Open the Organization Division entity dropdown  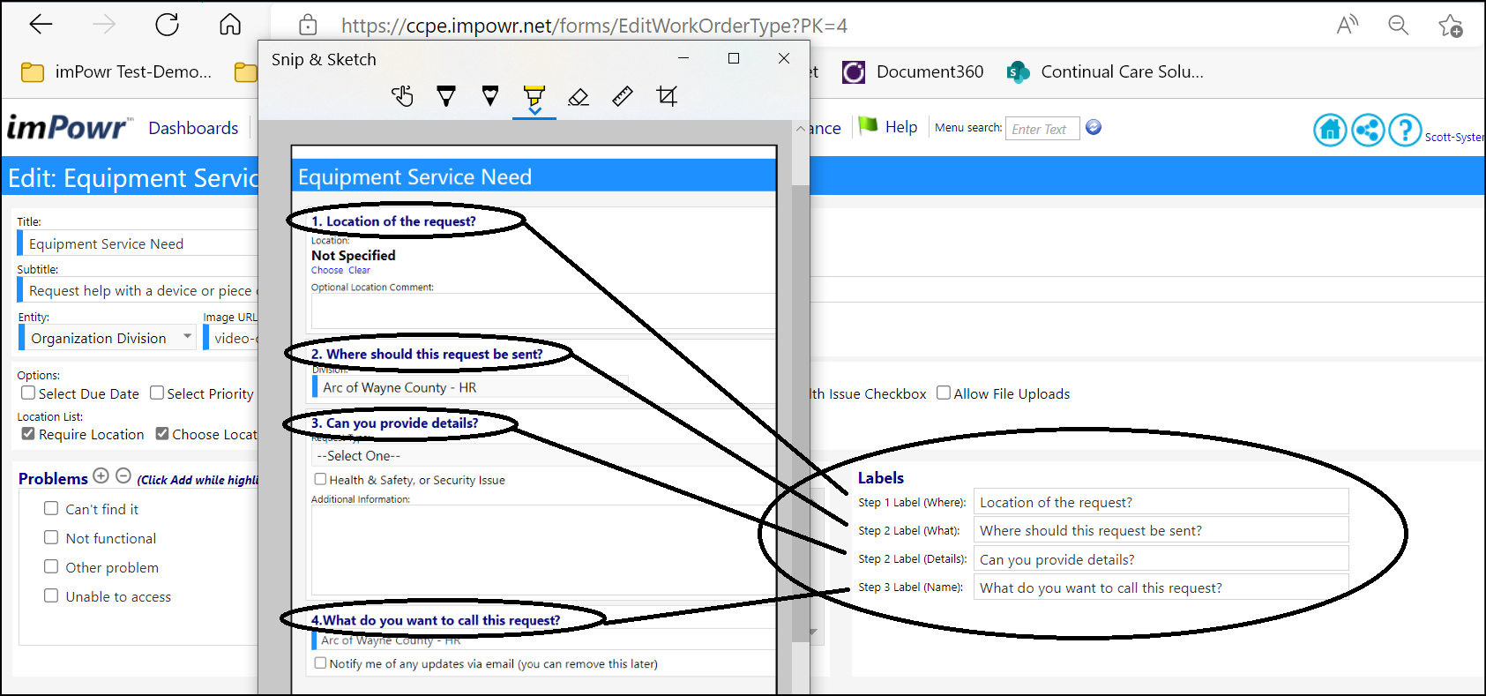[x=108, y=338]
